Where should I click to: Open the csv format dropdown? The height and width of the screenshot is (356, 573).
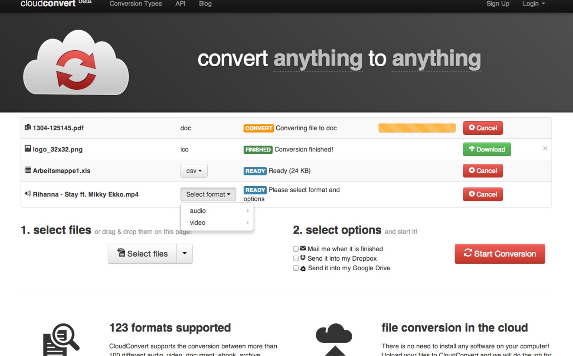click(194, 171)
